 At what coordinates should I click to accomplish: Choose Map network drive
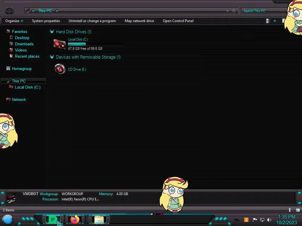[x=139, y=21]
